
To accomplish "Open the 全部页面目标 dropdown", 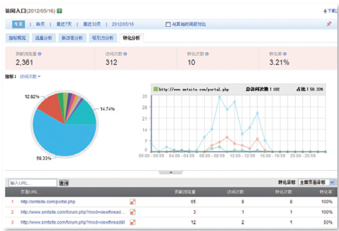I will pyautogui.click(x=317, y=182).
